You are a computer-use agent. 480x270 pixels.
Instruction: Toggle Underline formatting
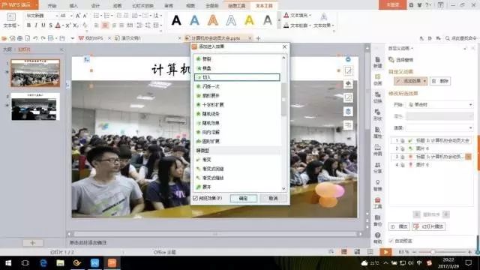point(43,25)
